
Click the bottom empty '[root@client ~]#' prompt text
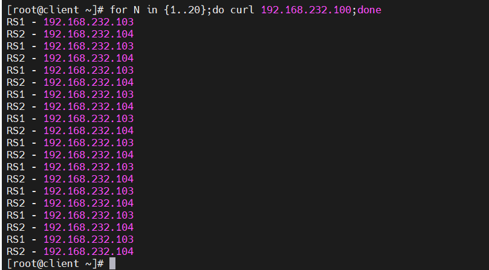pos(55,264)
